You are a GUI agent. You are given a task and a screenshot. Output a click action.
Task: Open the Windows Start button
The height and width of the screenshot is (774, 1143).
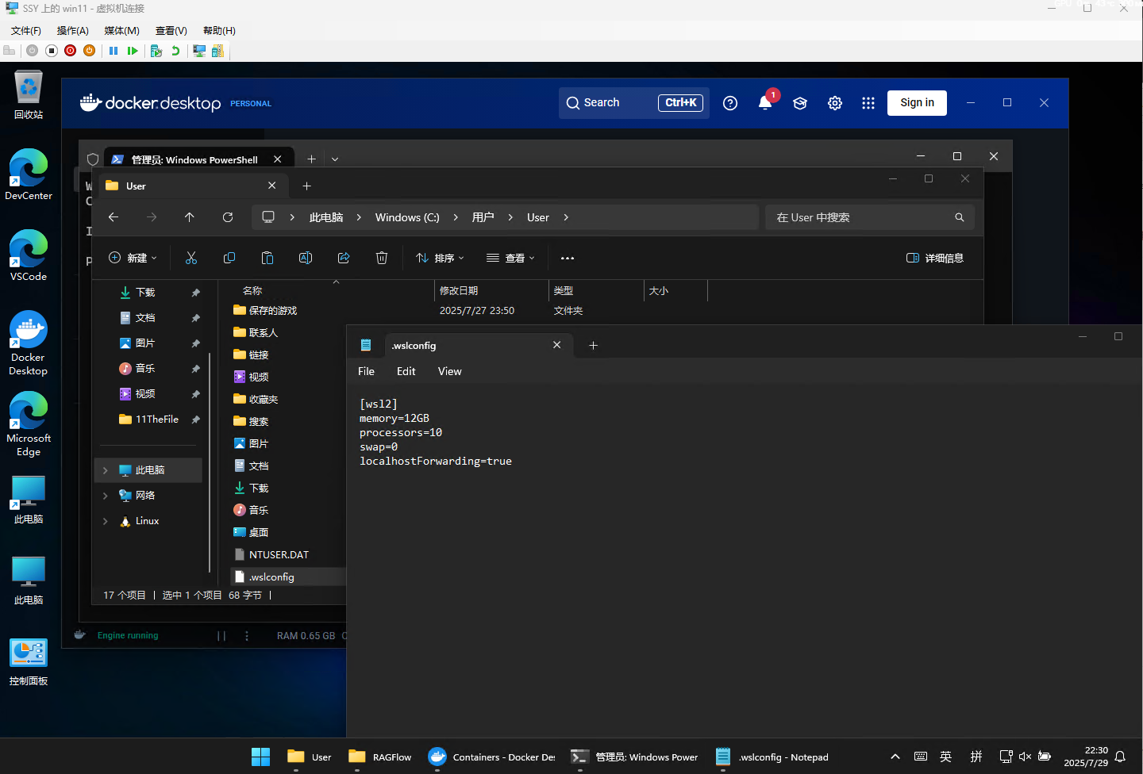pyautogui.click(x=260, y=757)
